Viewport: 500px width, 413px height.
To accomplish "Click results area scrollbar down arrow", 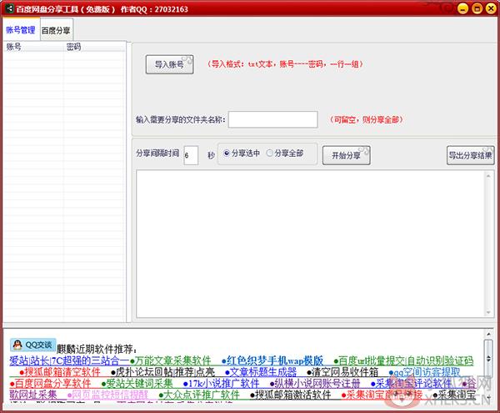I will (488, 313).
